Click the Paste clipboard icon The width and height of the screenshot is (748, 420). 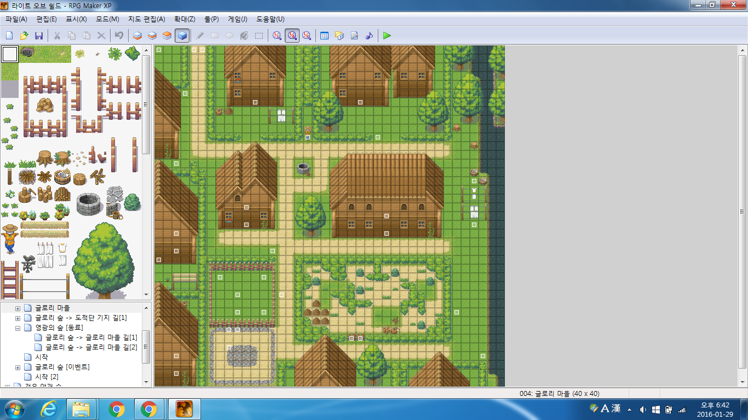click(x=87, y=36)
